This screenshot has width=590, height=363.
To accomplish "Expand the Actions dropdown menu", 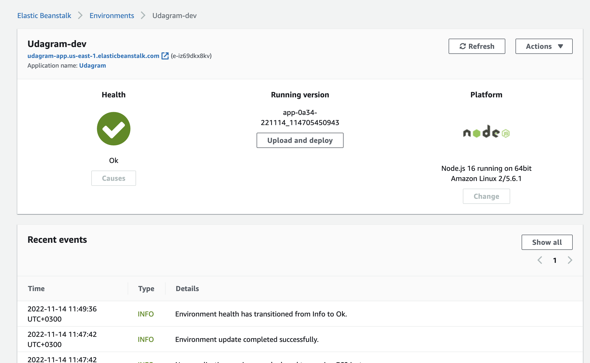I will tap(544, 46).
